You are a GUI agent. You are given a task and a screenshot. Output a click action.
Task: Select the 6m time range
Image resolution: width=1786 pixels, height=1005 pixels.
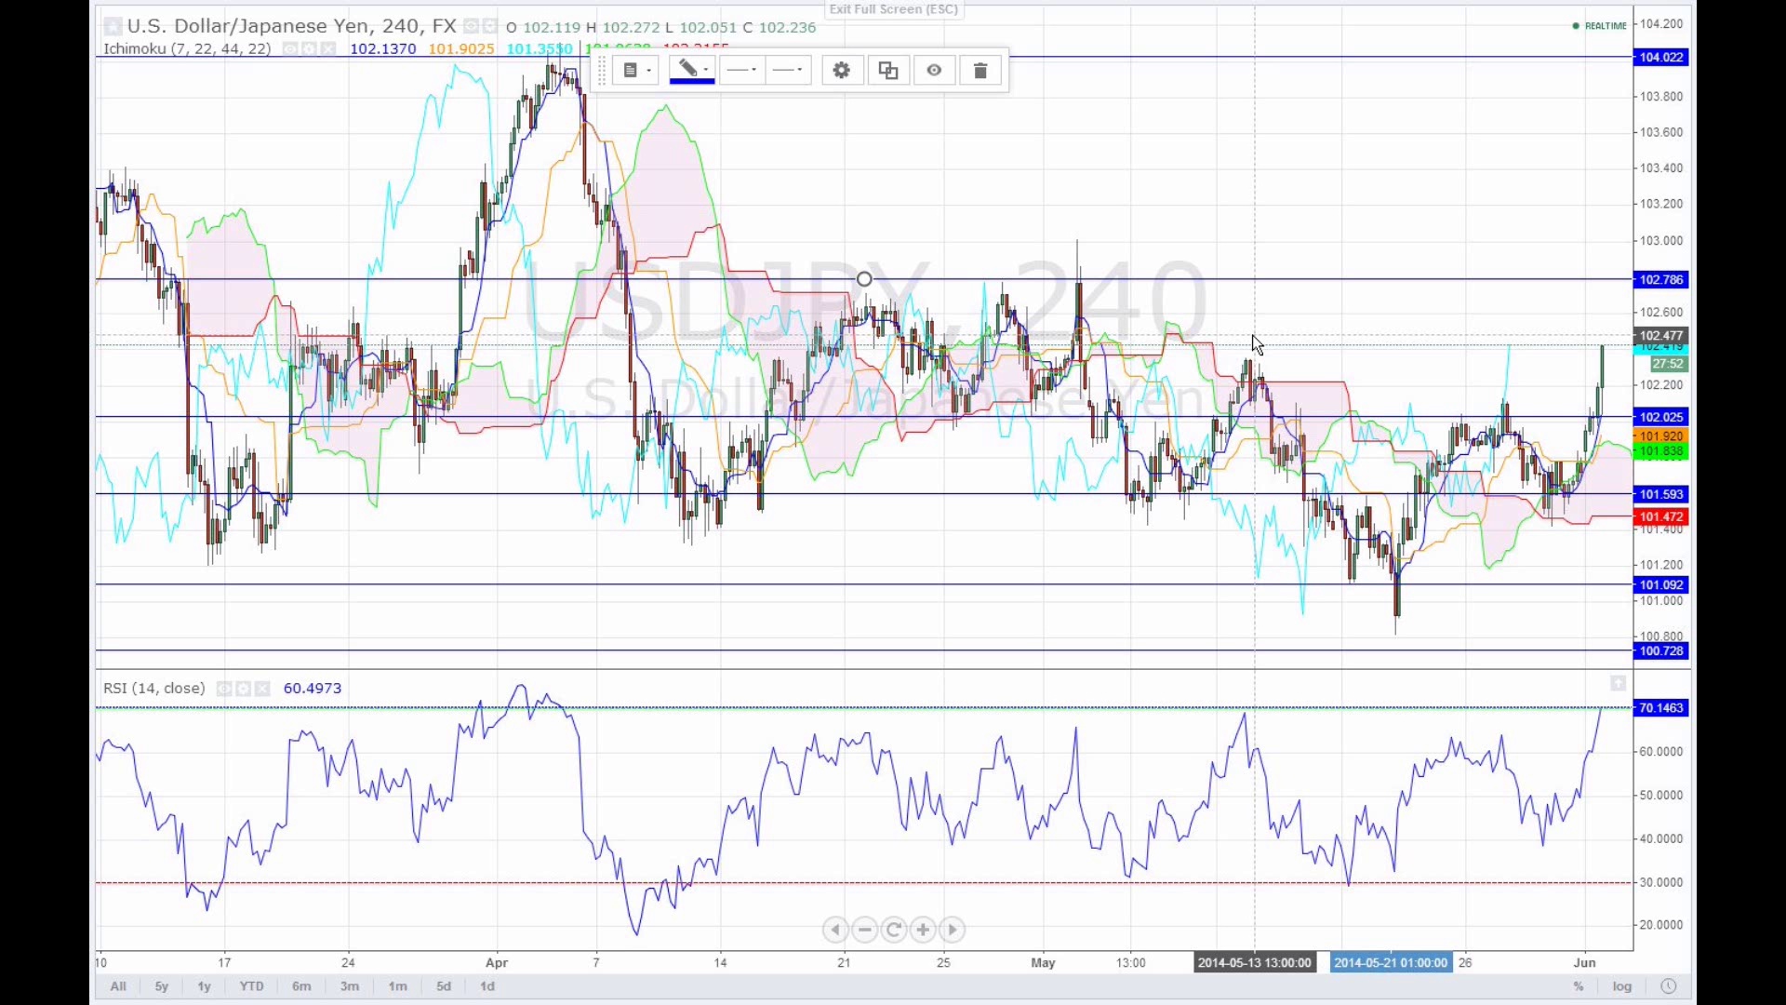301,986
